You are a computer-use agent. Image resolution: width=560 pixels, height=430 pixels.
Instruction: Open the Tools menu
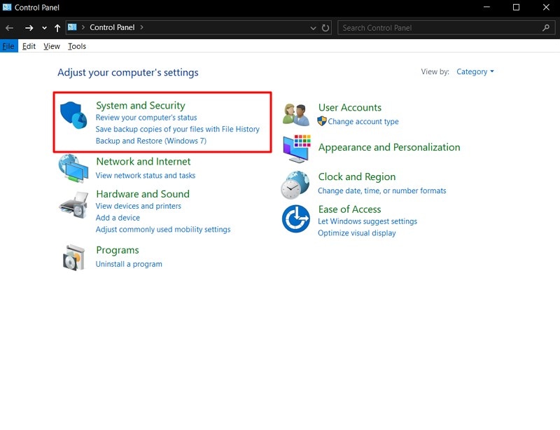(x=77, y=46)
